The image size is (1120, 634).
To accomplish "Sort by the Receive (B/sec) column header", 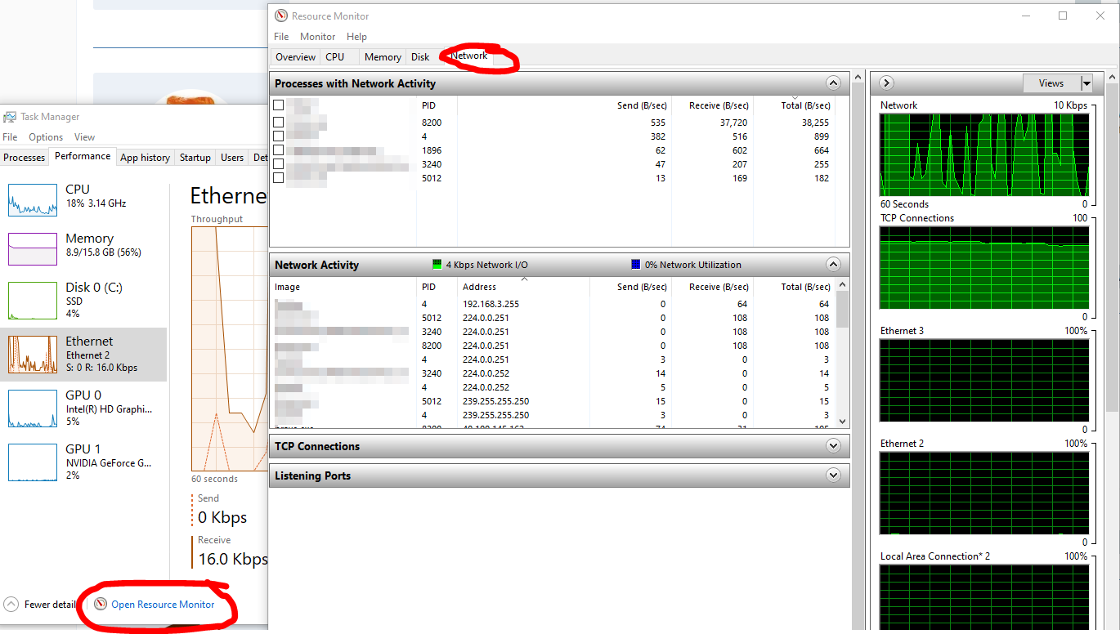I will click(x=719, y=105).
